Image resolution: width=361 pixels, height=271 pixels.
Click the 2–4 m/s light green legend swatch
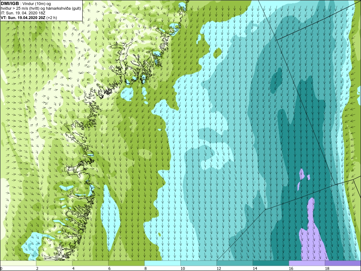pos(55,263)
